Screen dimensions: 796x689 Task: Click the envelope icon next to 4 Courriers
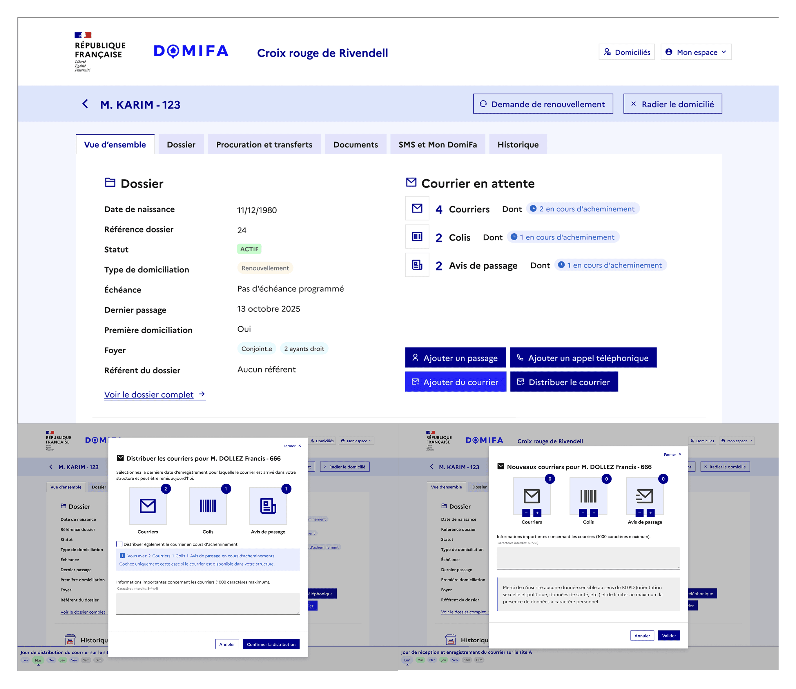click(x=417, y=208)
